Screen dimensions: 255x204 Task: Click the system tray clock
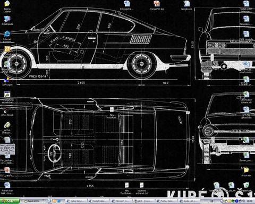[x=249, y=201]
